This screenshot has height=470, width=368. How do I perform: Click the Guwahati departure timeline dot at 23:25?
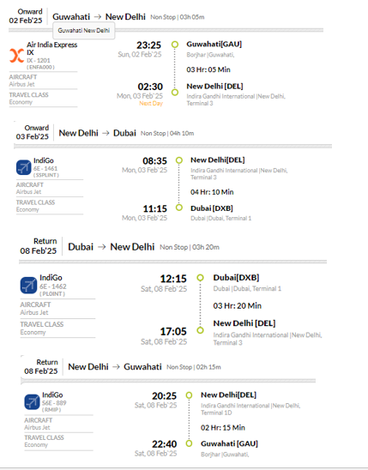click(175, 45)
